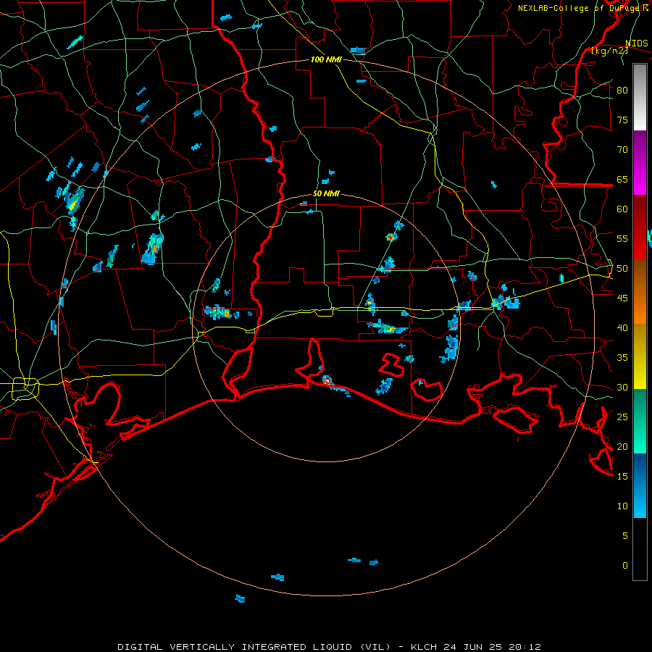Image resolution: width=652 pixels, height=652 pixels.
Task: Select the green-teal segment of the color scale
Action: (640, 421)
